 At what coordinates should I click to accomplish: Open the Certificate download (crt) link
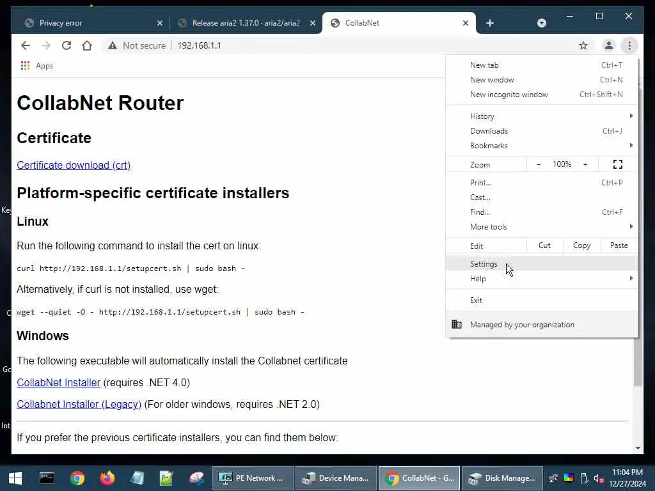(74, 166)
